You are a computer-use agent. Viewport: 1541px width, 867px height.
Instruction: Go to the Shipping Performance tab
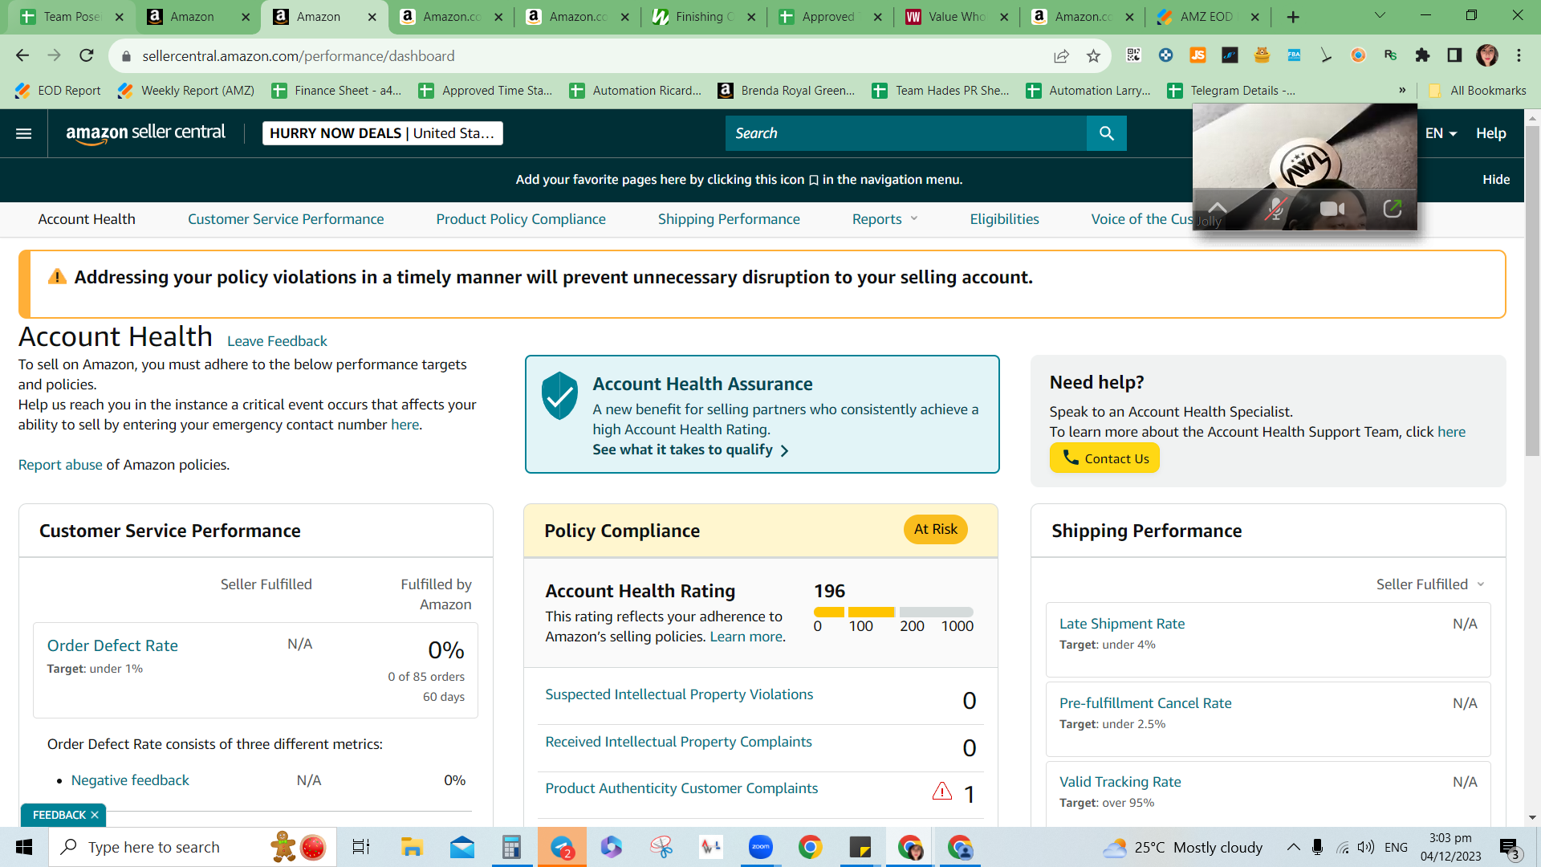coord(729,219)
